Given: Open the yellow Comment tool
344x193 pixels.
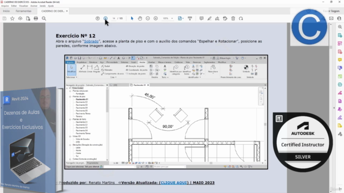Looking at the screenshot, I should pyautogui.click(x=340, y=60).
